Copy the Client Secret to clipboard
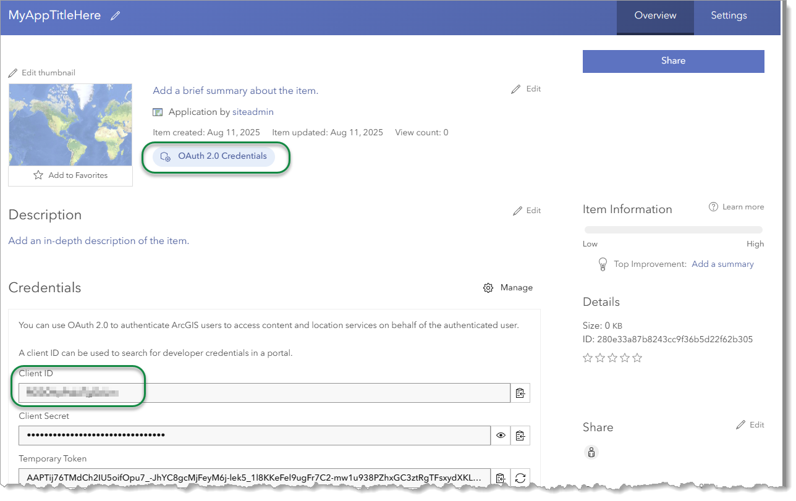796x501 pixels. pyautogui.click(x=520, y=436)
